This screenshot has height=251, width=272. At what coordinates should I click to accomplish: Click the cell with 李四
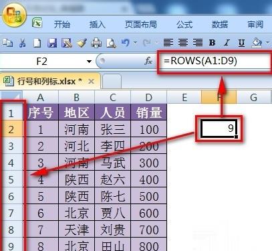(x=113, y=146)
